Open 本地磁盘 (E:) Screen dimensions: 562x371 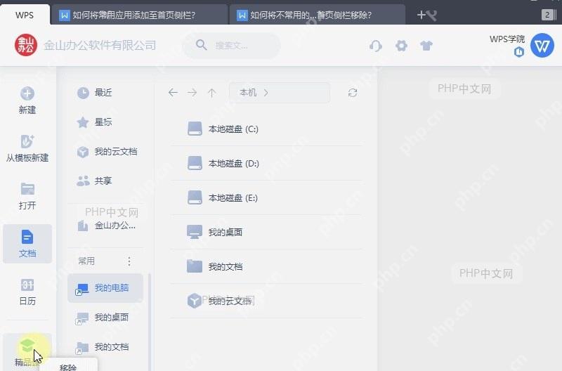(266, 197)
